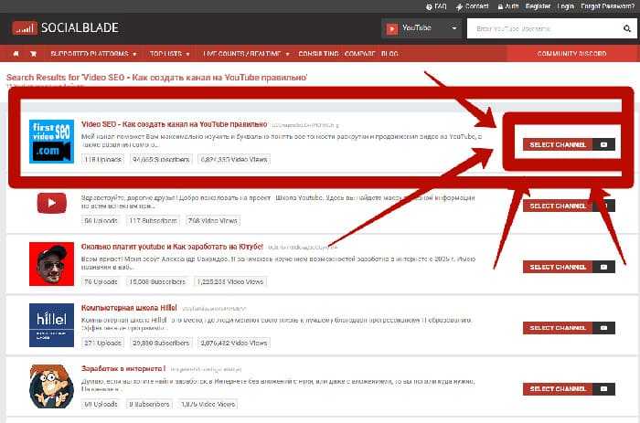The width and height of the screenshot is (640, 423).
Task: Open the Blog menu item
Action: [x=389, y=54]
